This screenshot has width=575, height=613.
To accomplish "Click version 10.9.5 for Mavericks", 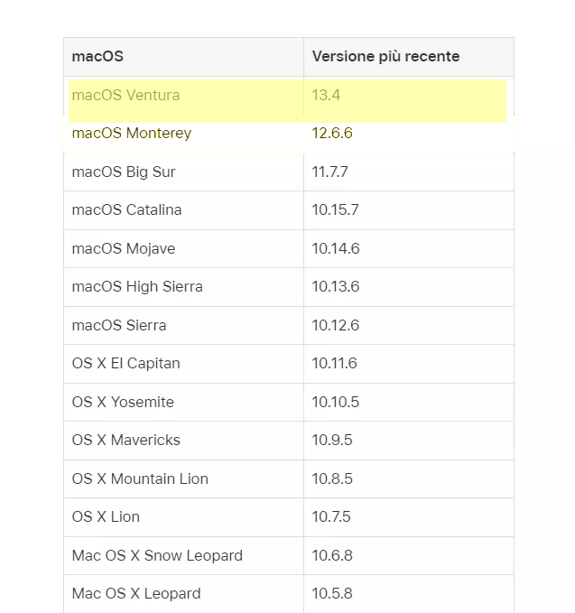I will click(331, 441).
